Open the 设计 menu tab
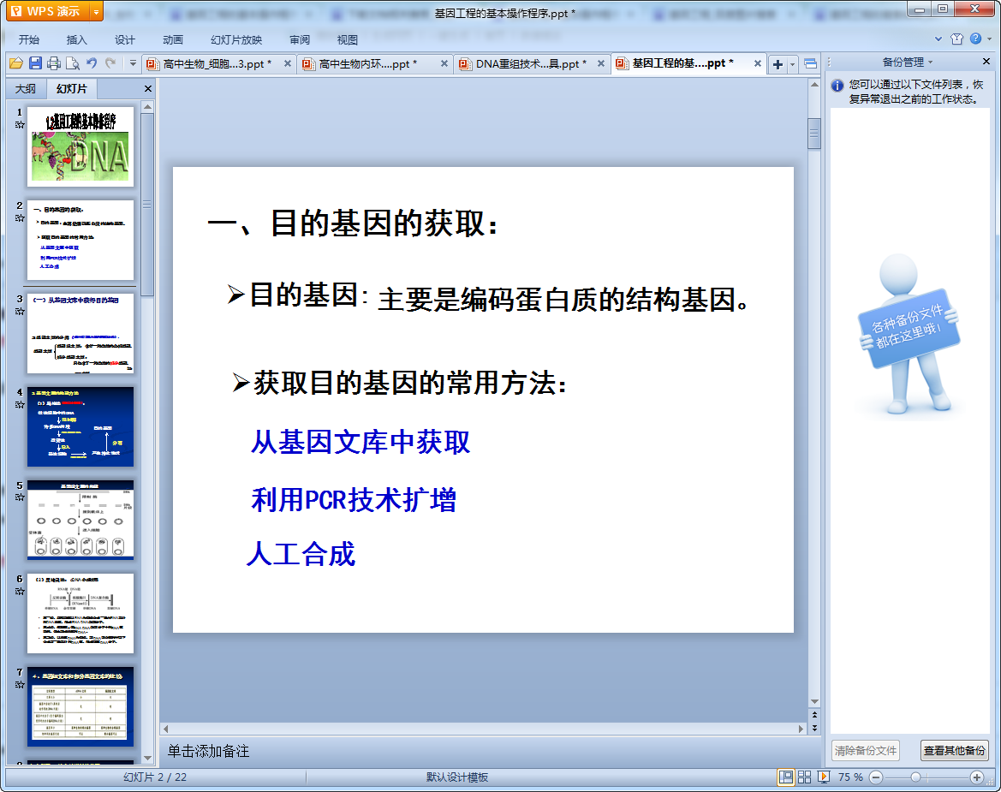Screen dimensions: 1001x792 click(124, 39)
